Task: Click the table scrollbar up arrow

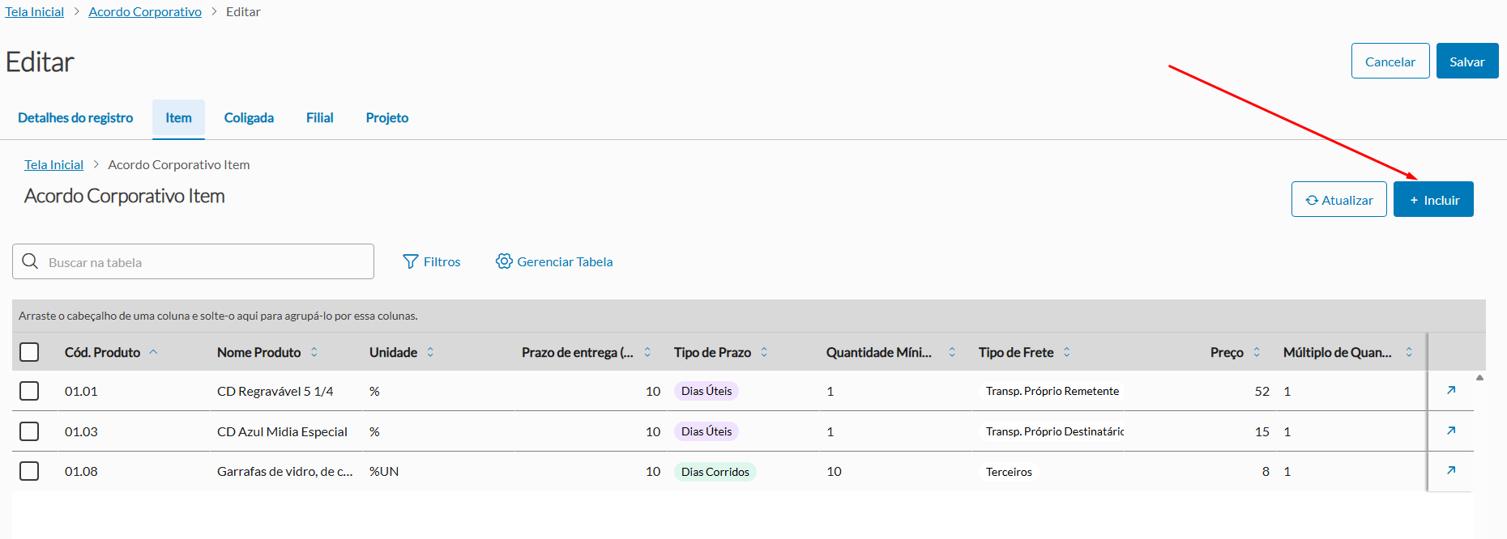Action: [1479, 378]
